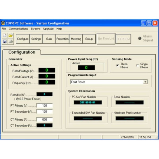Click the CAT application icon in title bar
Screen dimensions: 159x159
coord(3,23)
